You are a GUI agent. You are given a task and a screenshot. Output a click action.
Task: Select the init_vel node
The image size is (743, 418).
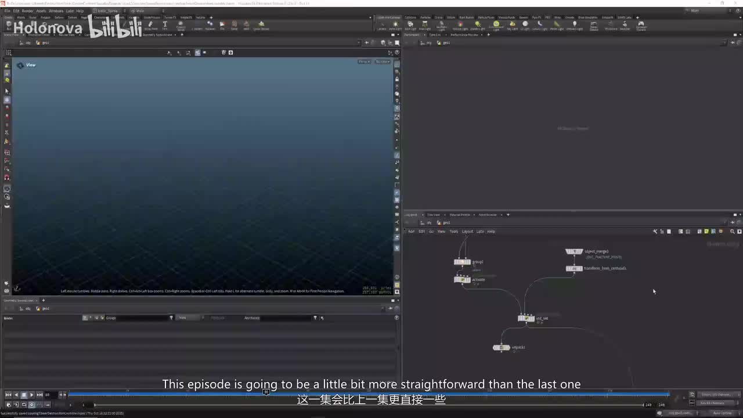click(x=526, y=318)
